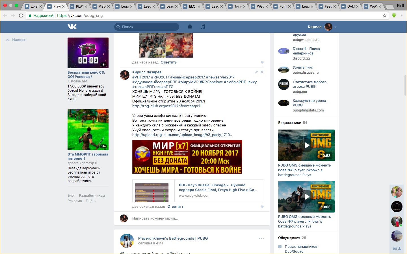Delete the Кирилл Лазарев comment with X icon
Viewport: 407px width, 254px height.
(x=262, y=72)
